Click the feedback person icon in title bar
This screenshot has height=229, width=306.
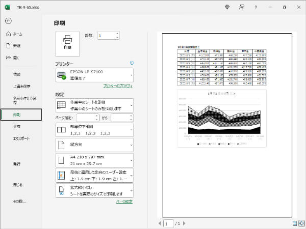click(241, 7)
